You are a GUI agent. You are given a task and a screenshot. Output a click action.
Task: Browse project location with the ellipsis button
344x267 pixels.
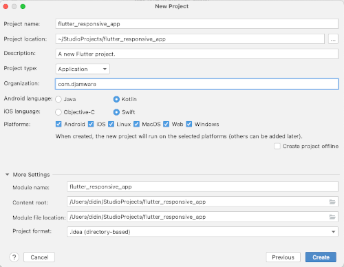point(333,39)
